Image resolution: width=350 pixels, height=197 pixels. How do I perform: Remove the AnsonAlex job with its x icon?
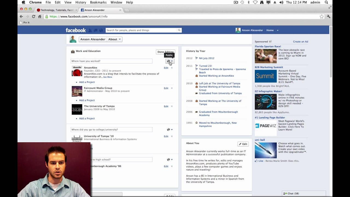coord(172,68)
